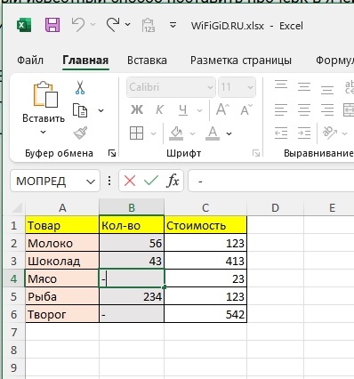The width and height of the screenshot is (354, 379).
Task: Expand the Вставить paste options arrow
Action: pyautogui.click(x=44, y=132)
